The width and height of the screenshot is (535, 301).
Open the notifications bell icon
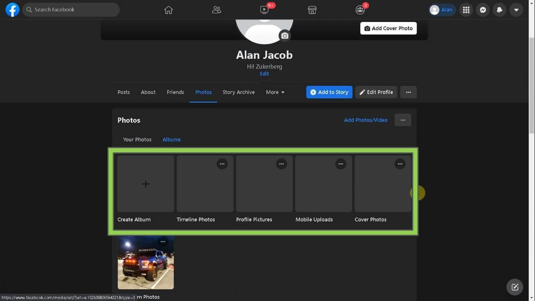(x=499, y=10)
